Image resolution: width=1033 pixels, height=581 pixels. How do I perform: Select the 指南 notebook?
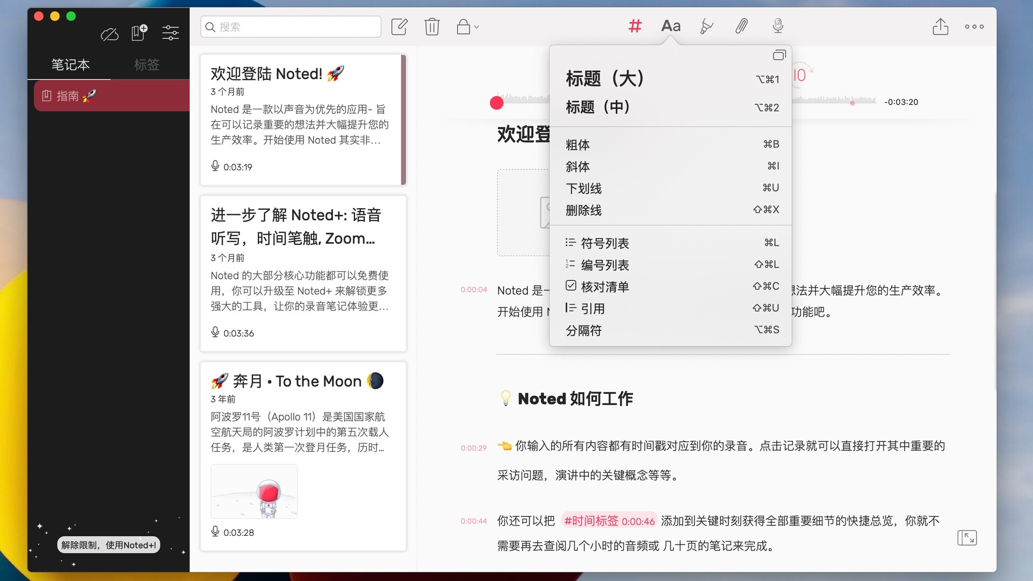tap(111, 96)
